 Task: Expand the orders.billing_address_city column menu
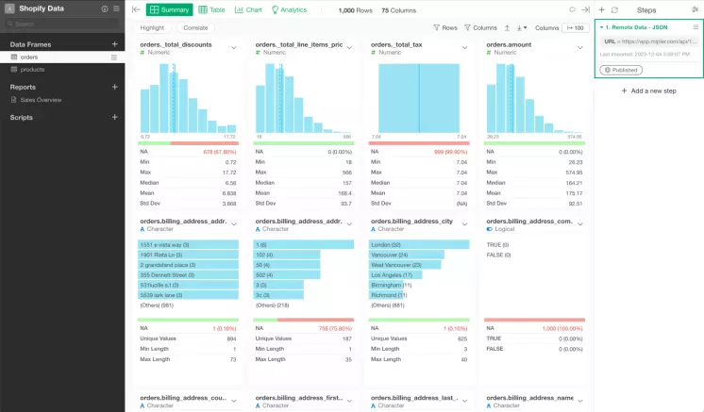464,224
